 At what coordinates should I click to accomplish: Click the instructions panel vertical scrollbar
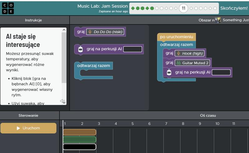(x=64, y=57)
